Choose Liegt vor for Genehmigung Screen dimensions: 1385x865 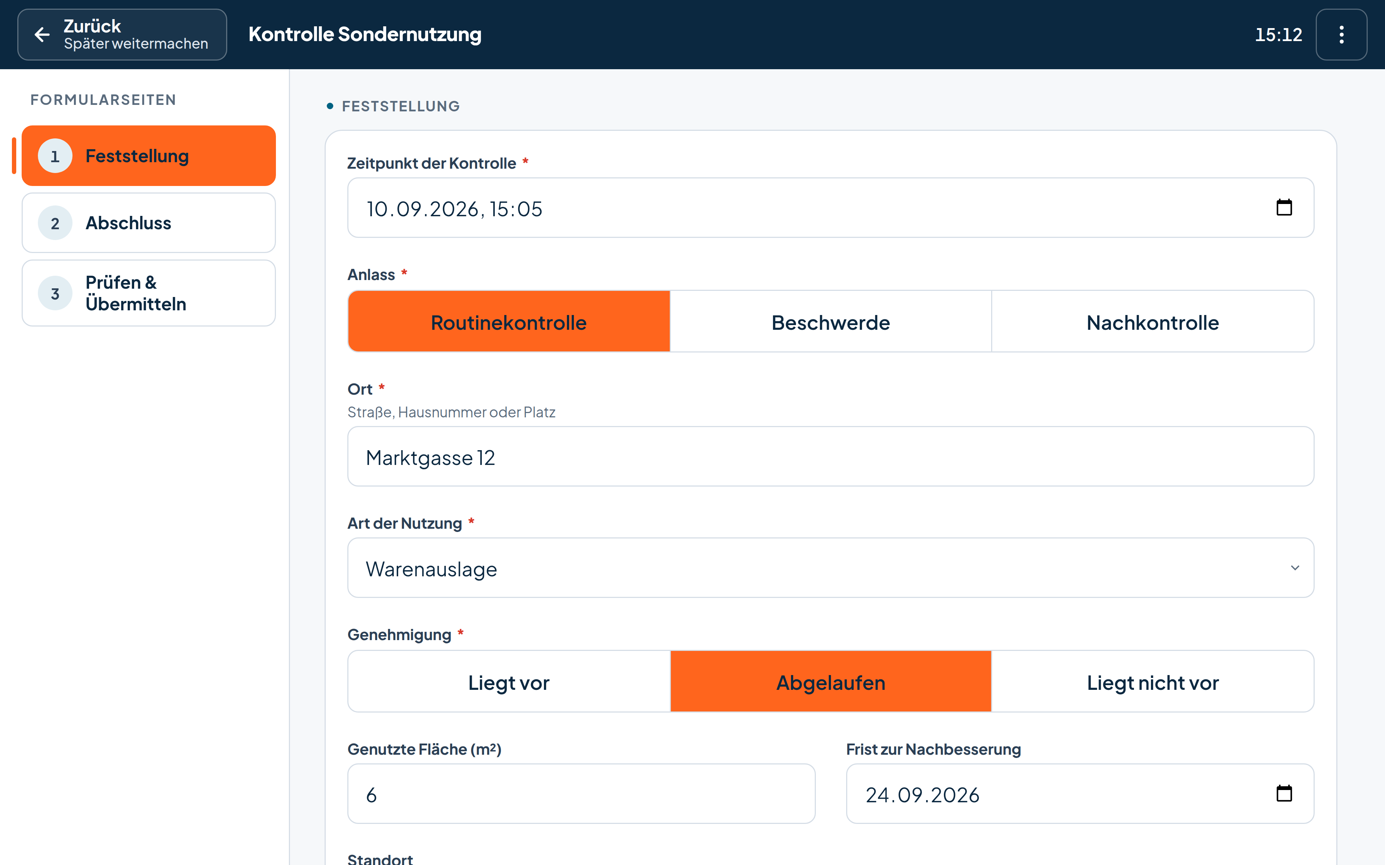click(509, 681)
